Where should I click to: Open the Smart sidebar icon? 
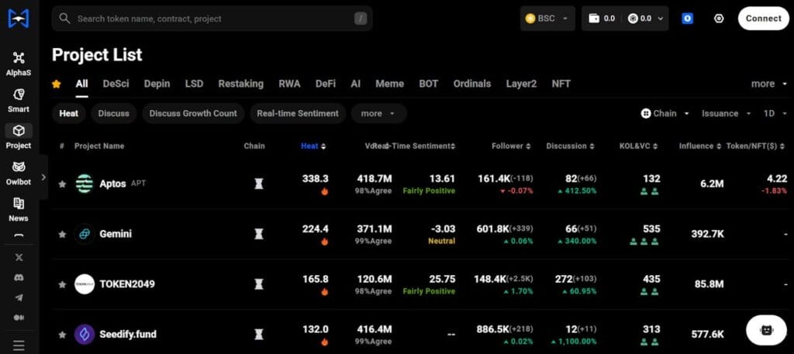19,99
